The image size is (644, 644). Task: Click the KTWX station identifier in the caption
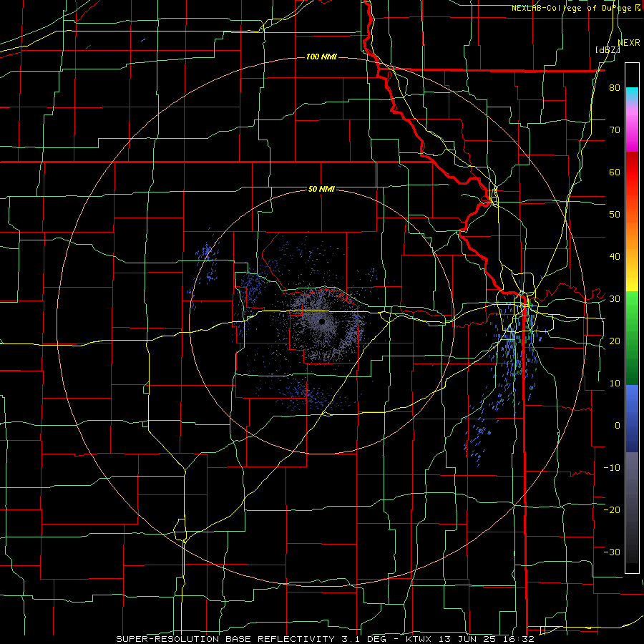point(417,639)
